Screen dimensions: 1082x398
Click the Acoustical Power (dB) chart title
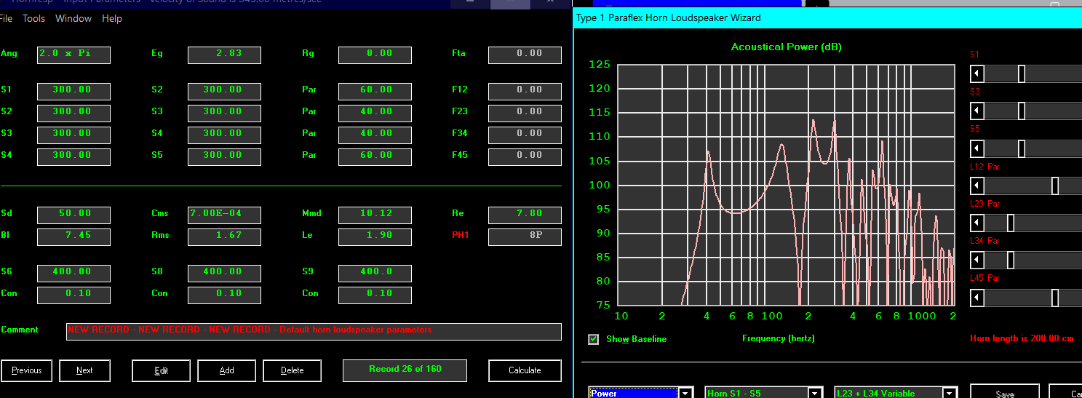[786, 47]
